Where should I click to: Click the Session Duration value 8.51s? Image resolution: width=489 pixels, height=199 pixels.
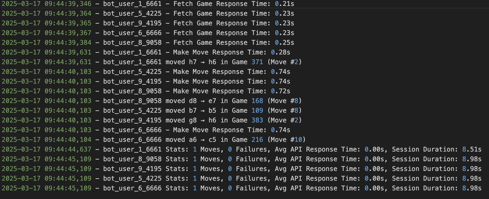pos(472,149)
